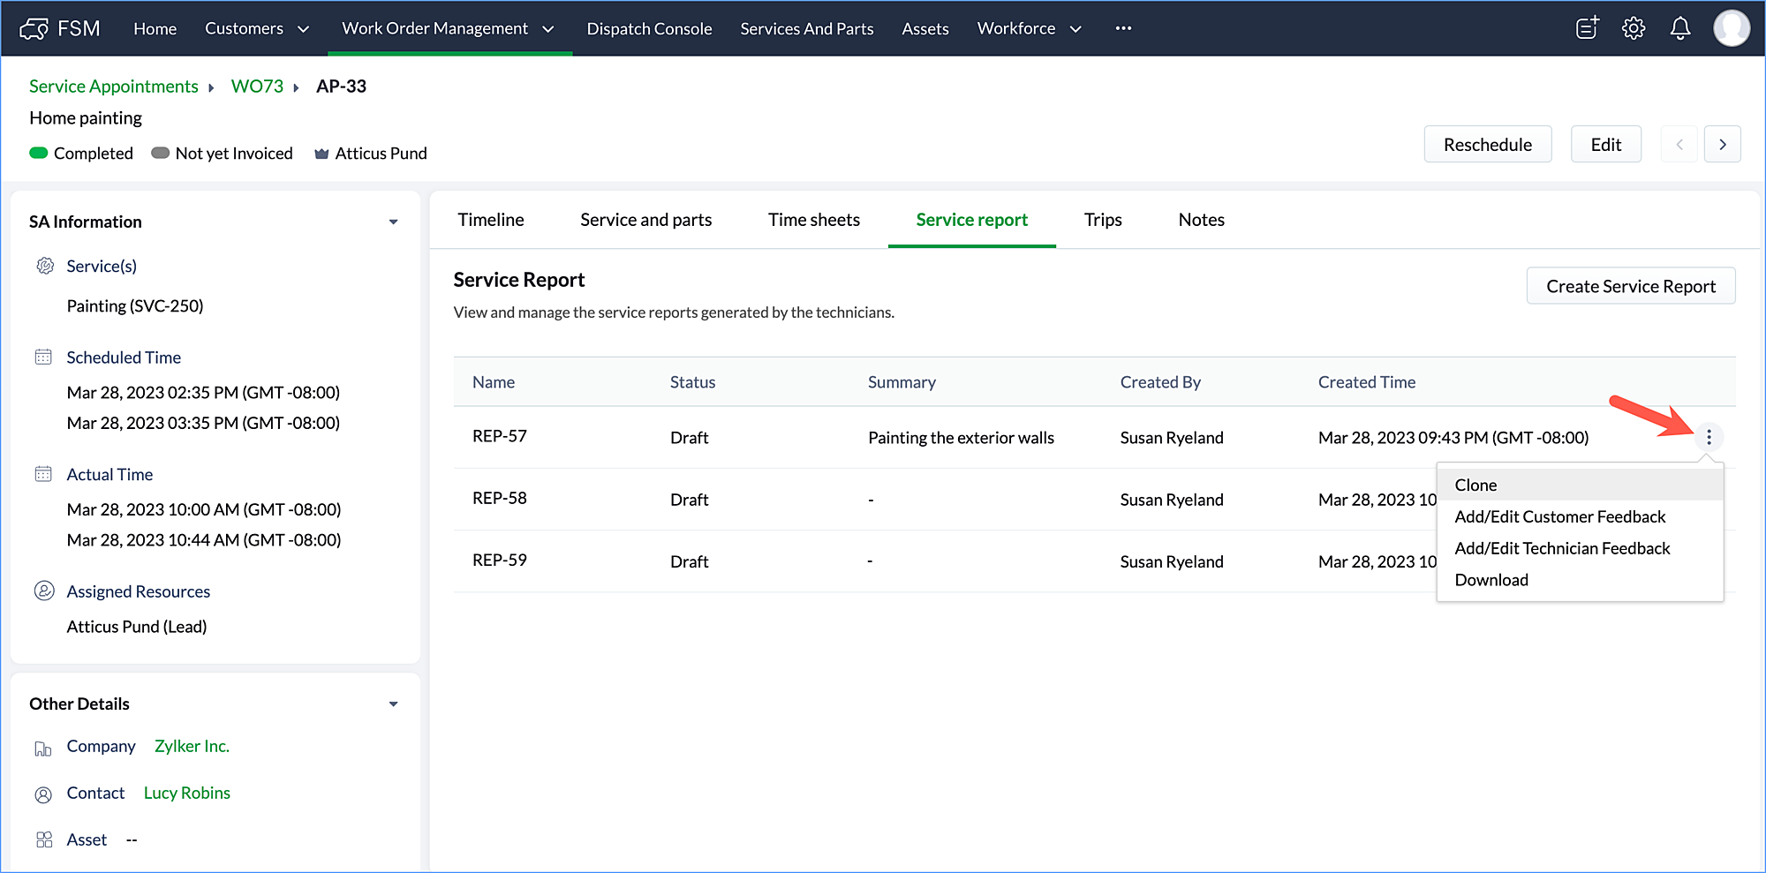Viewport: 1766px width, 873px height.
Task: Open the Zylker Inc. company link
Action: (192, 746)
